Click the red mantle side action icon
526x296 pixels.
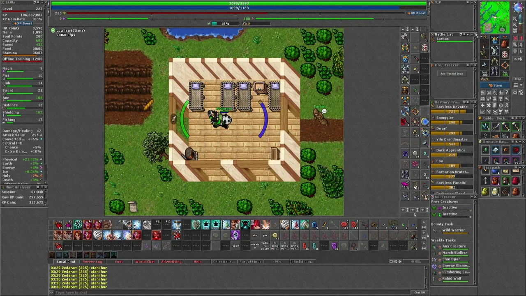coord(404,121)
